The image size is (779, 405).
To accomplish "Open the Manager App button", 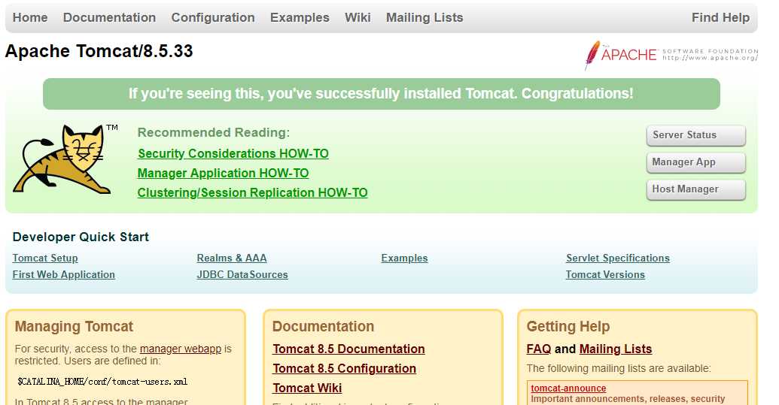I will pos(695,162).
